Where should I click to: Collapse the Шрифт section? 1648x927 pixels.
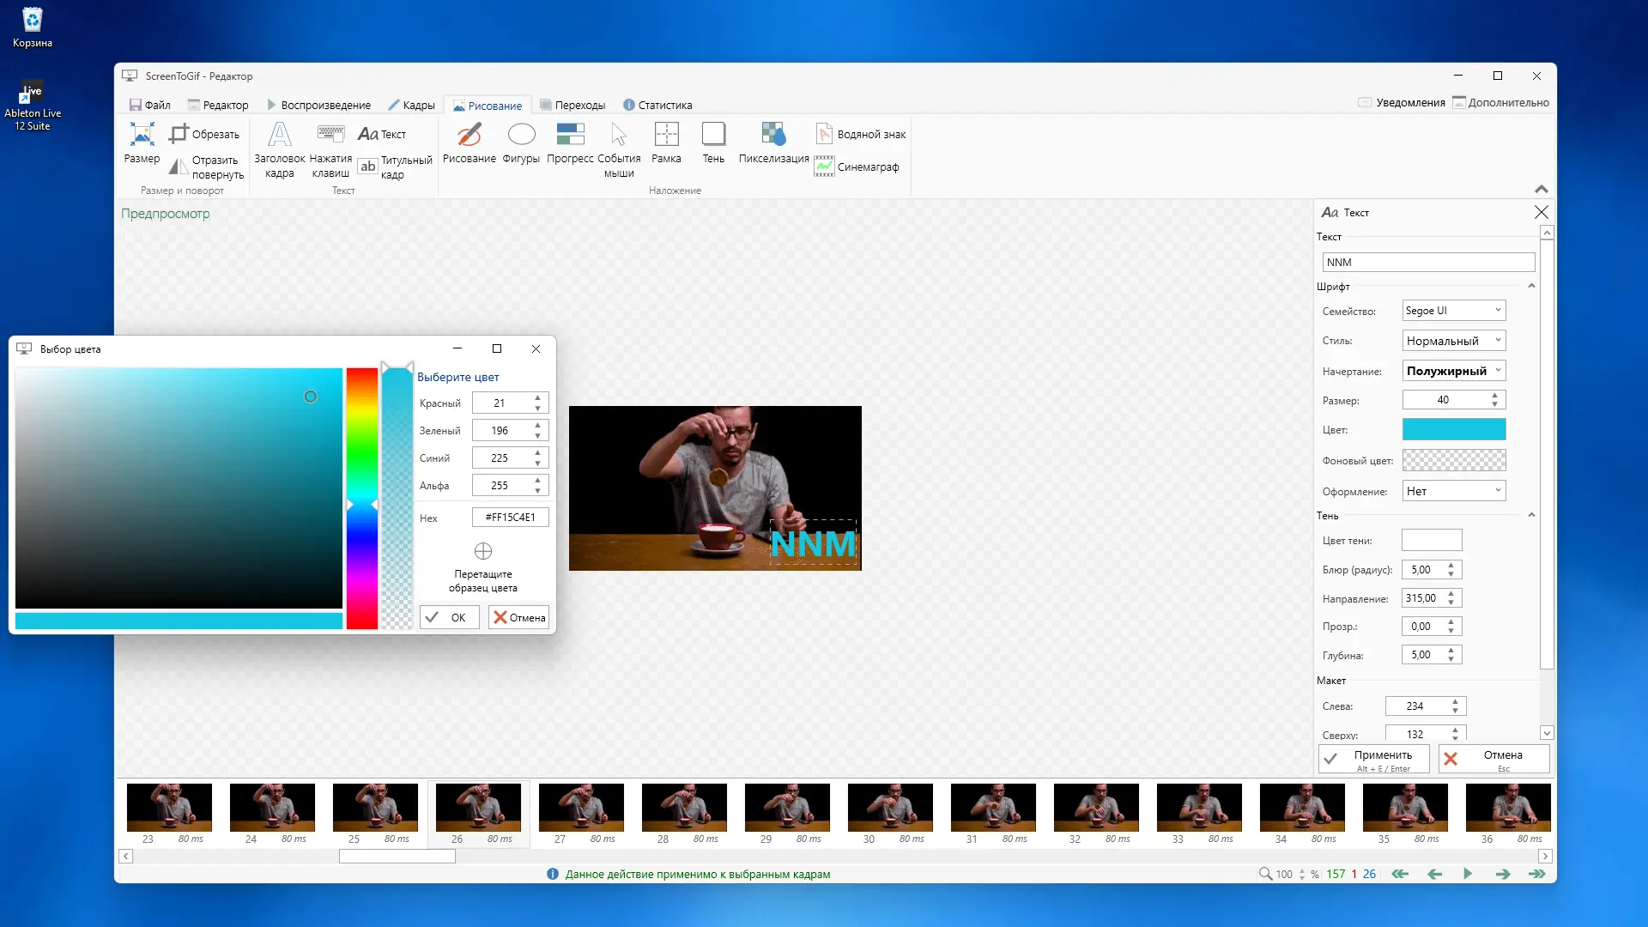(x=1531, y=287)
